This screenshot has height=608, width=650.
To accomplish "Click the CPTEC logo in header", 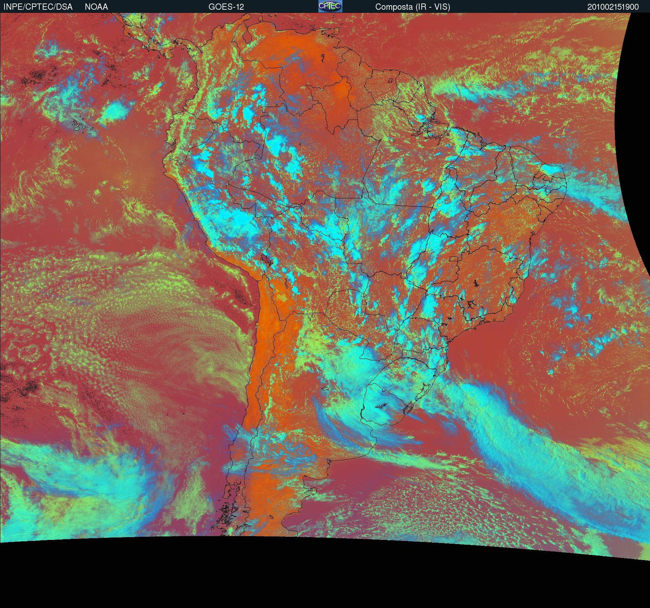I will tap(330, 6).
